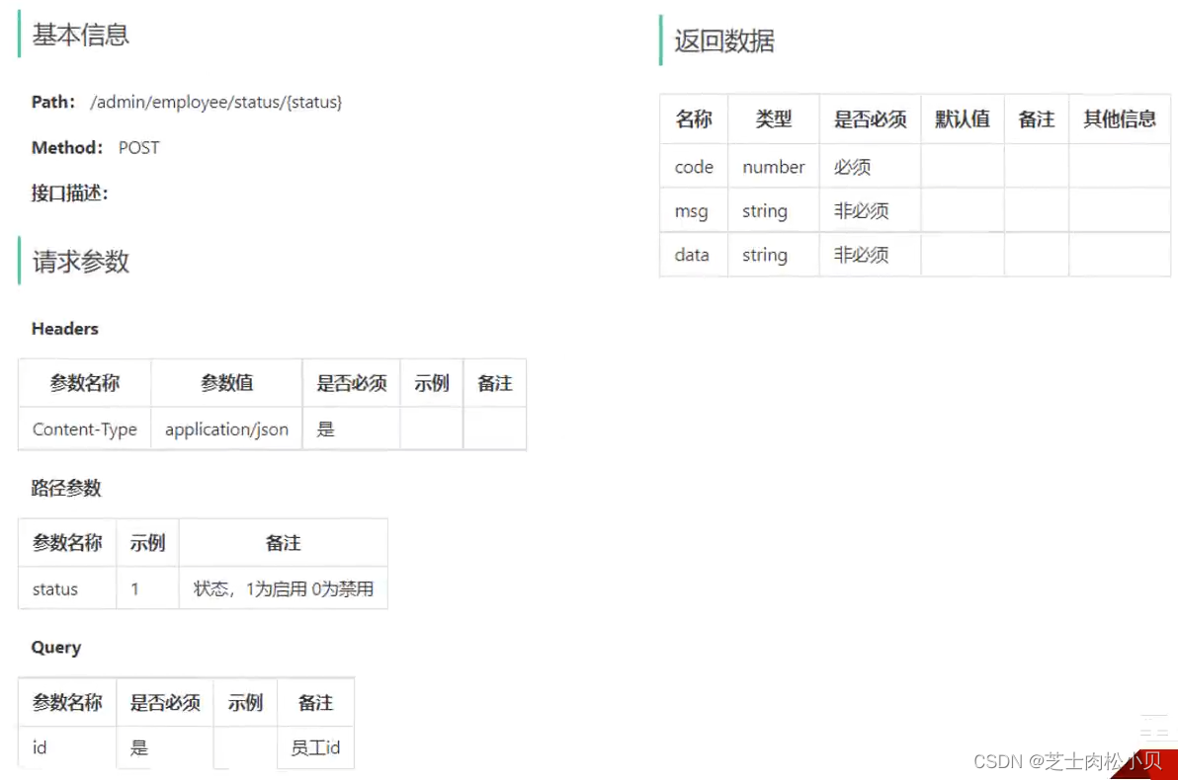Click the 基本信息 section heading
1178x780 pixels.
(x=80, y=35)
